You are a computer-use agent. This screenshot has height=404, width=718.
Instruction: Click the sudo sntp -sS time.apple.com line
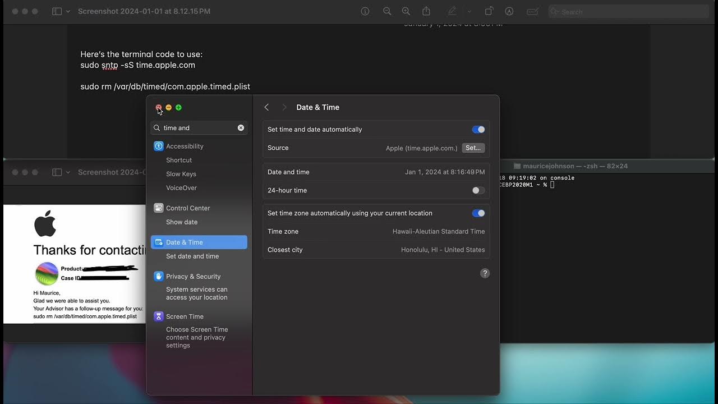click(x=137, y=65)
